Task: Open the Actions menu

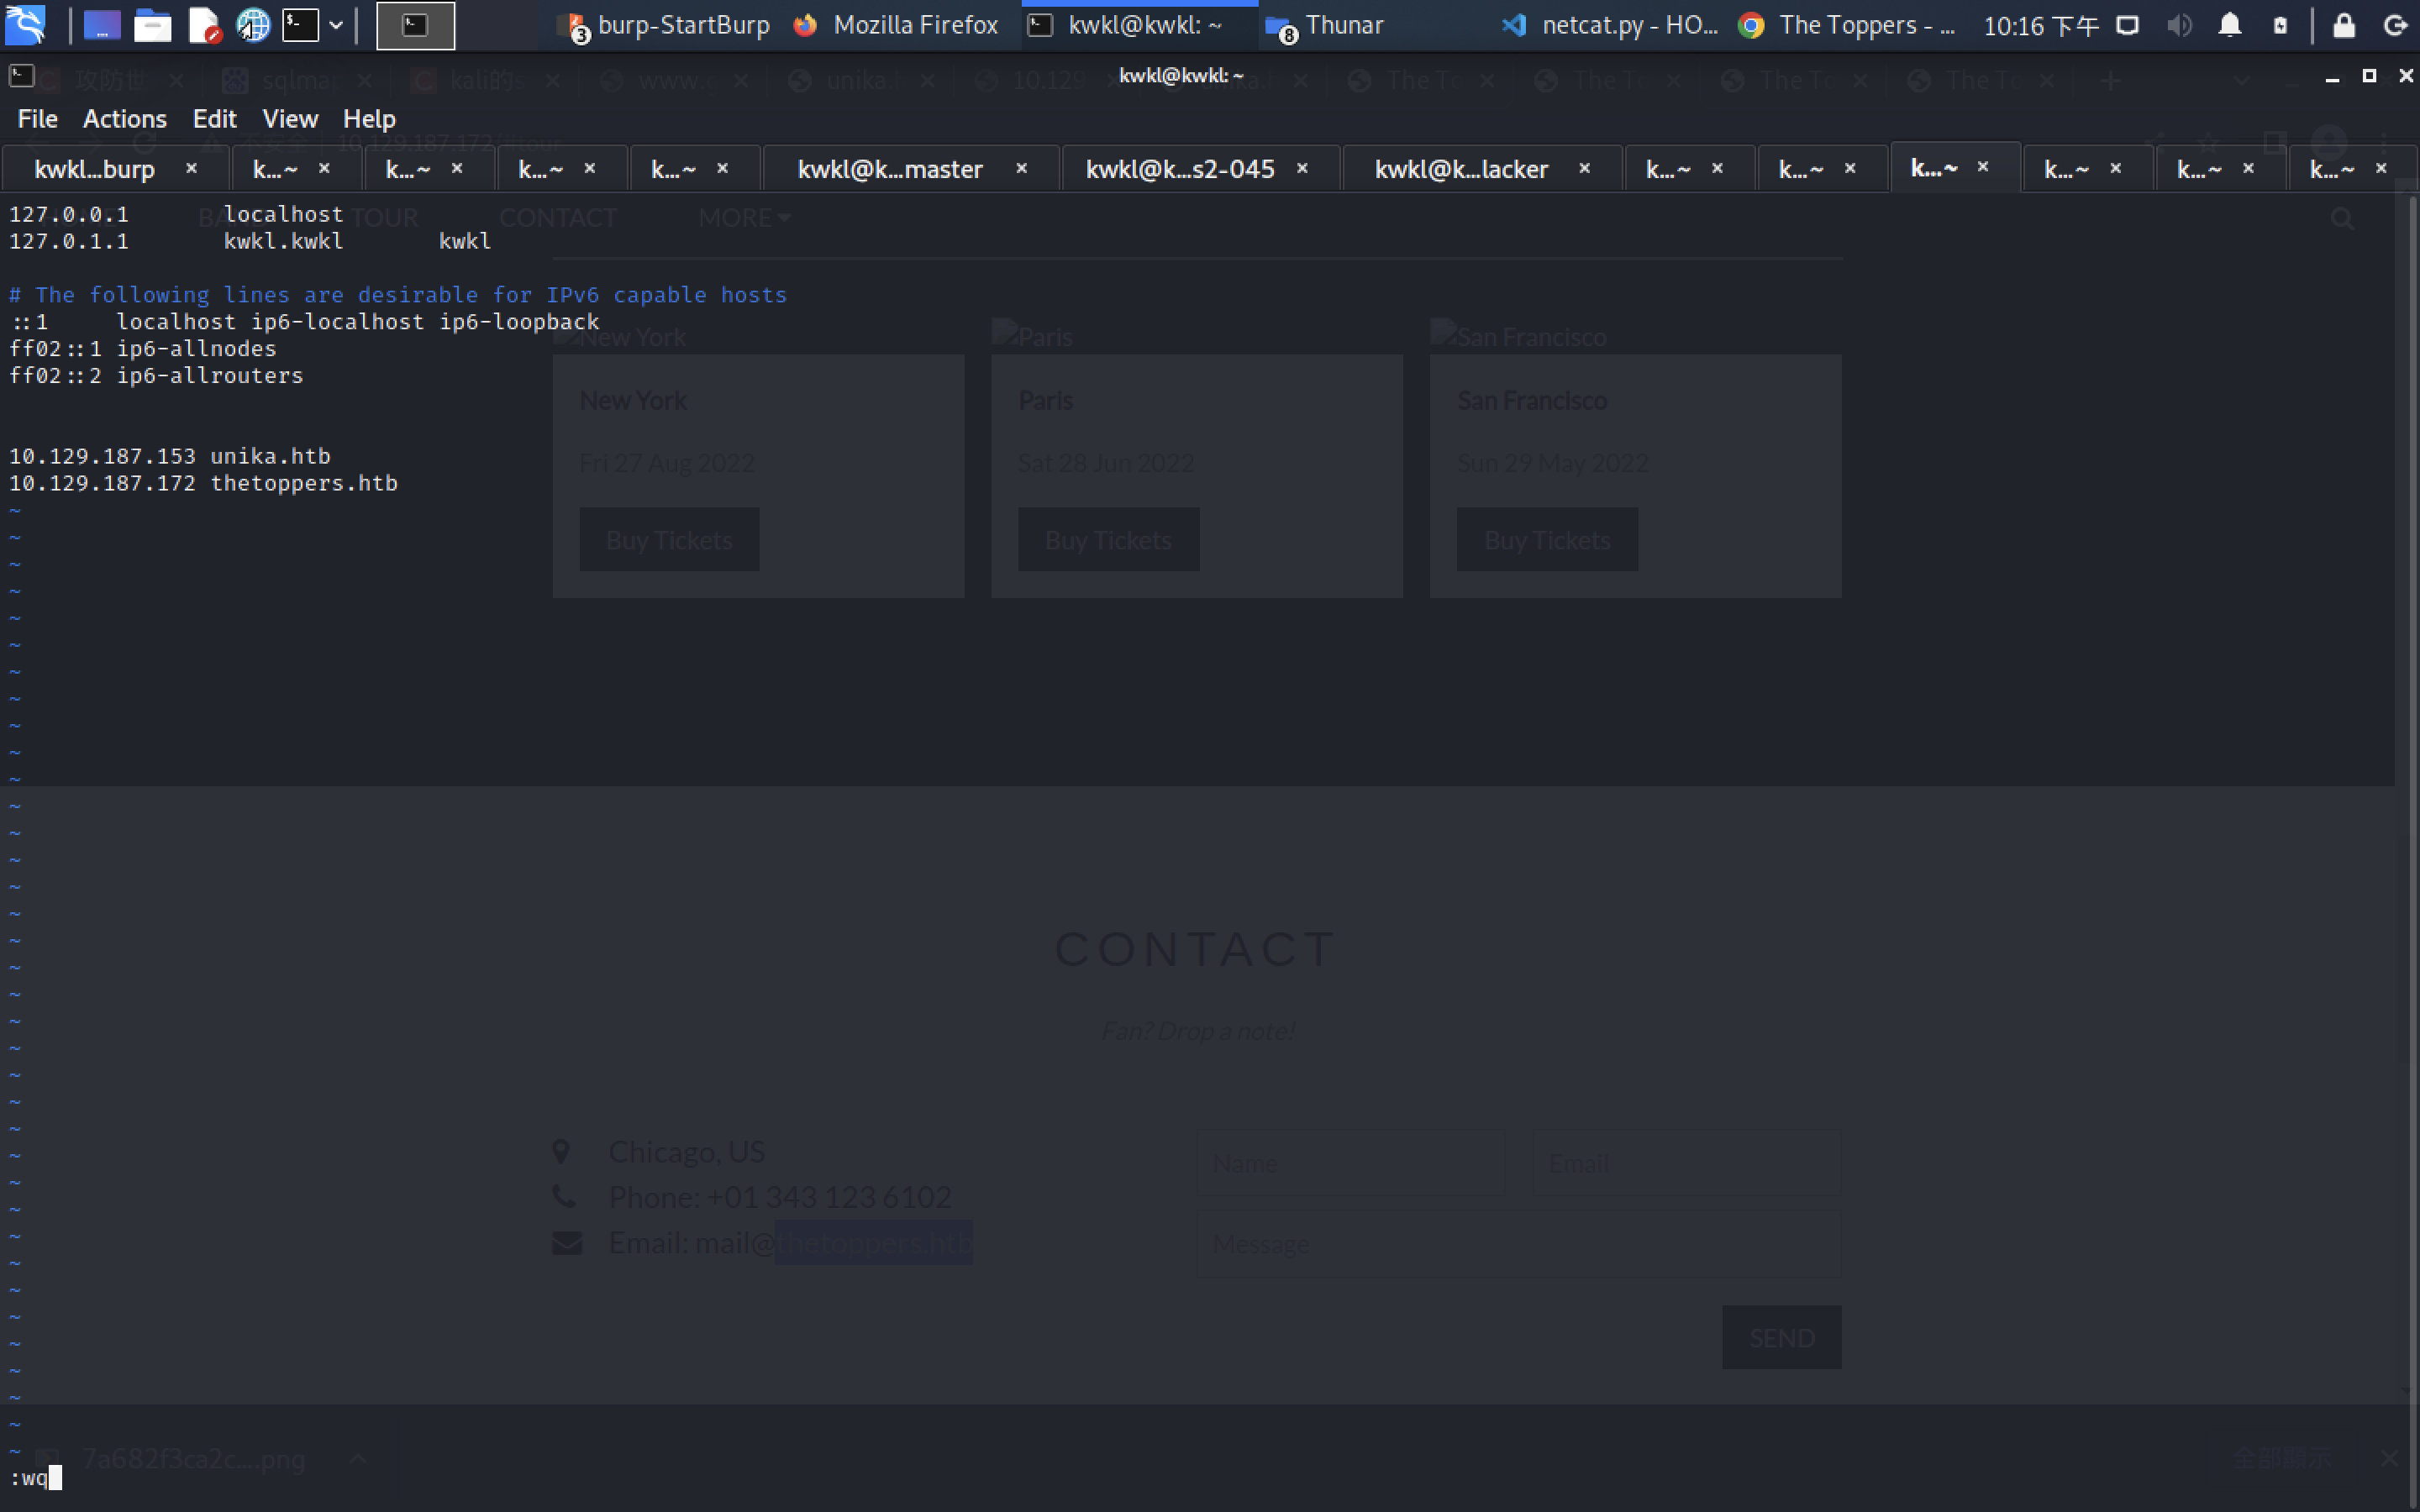Action: pos(124,119)
